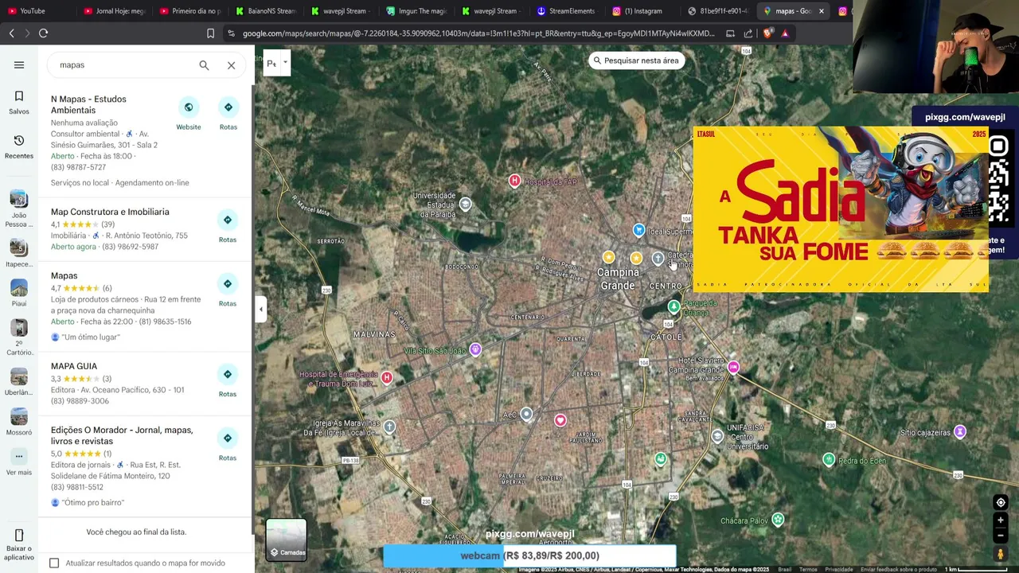Viewport: 1019px width, 573px height.
Task: Click the browser address bar URL
Action: 478,33
